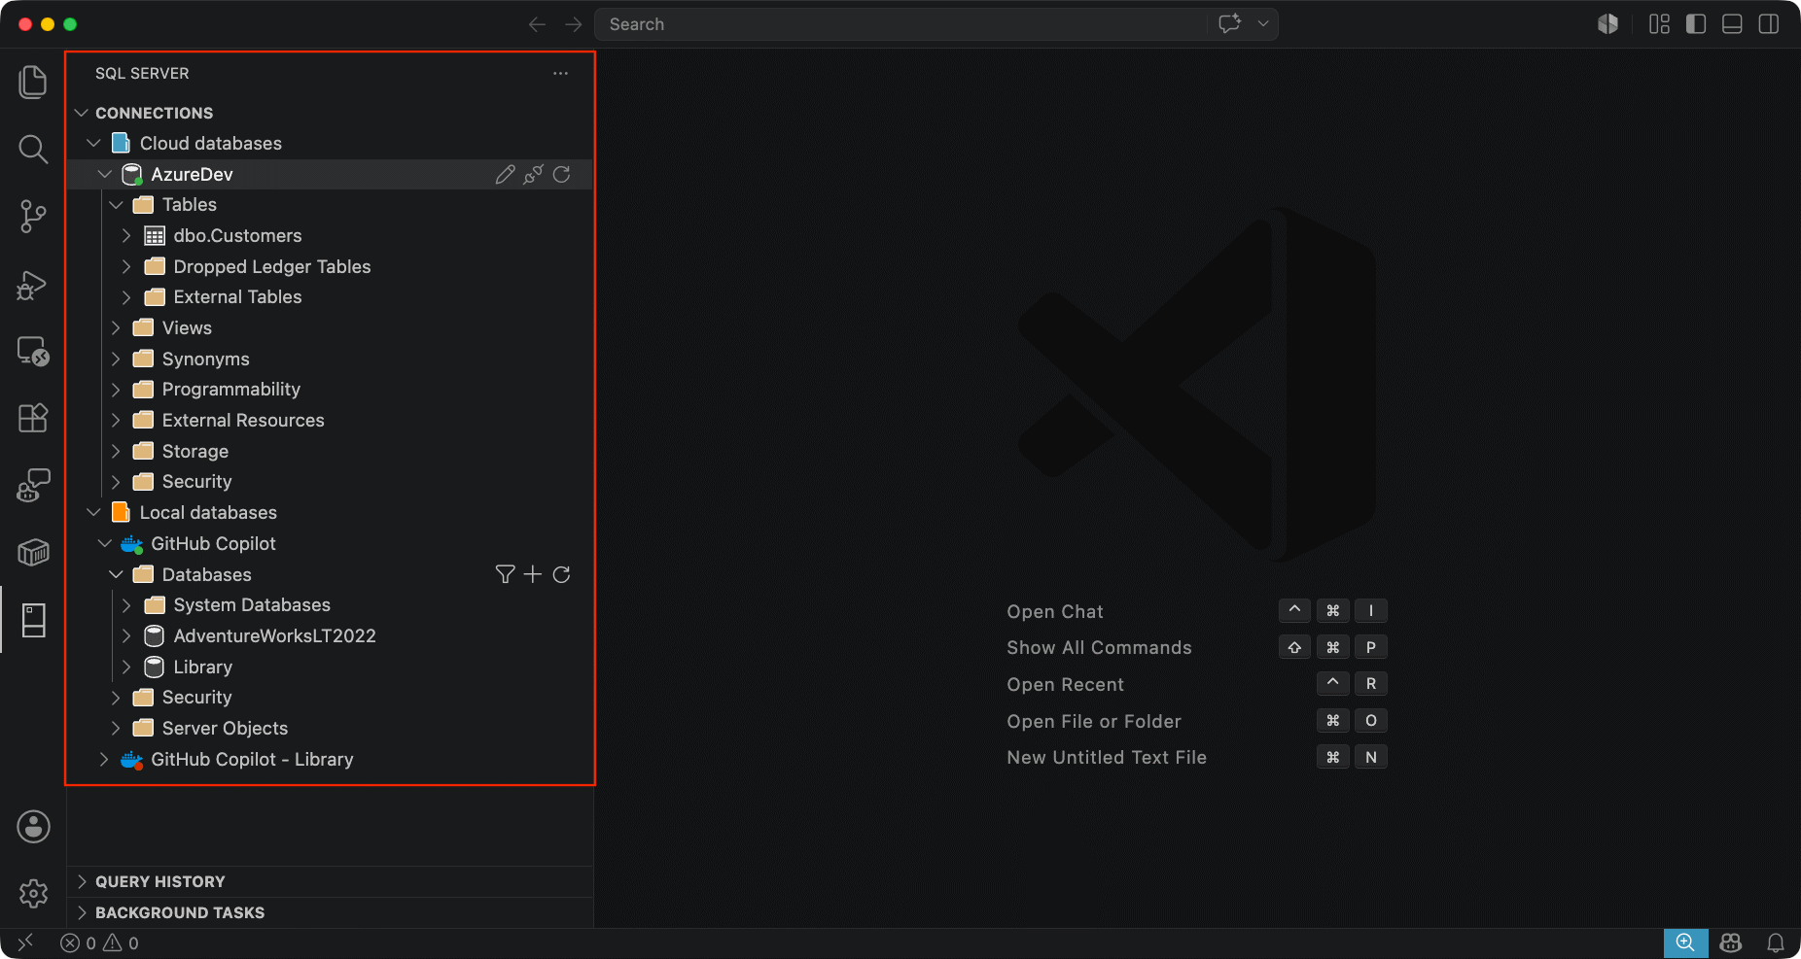
Task: Click Show All Commands hint
Action: point(1099,647)
